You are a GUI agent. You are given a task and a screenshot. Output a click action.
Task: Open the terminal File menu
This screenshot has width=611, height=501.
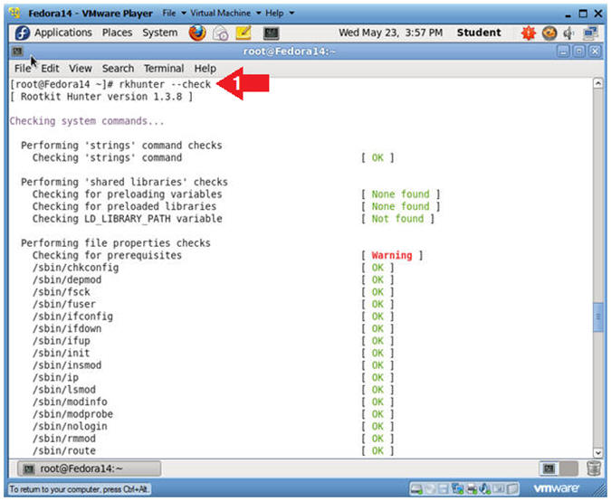[x=23, y=69]
